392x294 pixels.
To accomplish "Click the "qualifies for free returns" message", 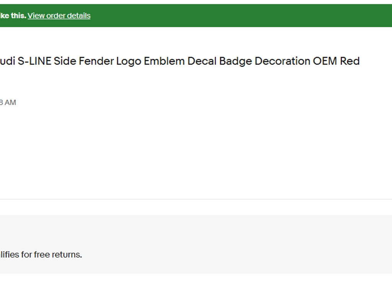I will 41,255.
